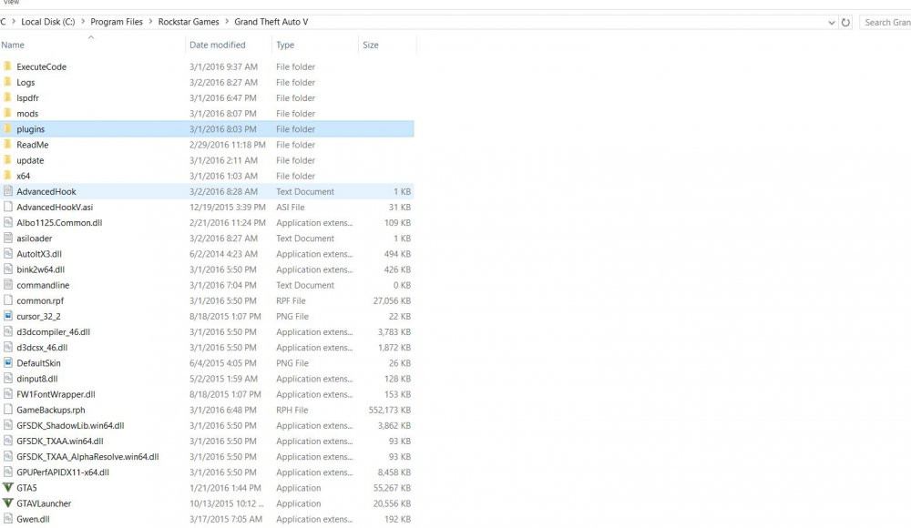Expand the chevron before Local Disk (C:)

[x=14, y=22]
